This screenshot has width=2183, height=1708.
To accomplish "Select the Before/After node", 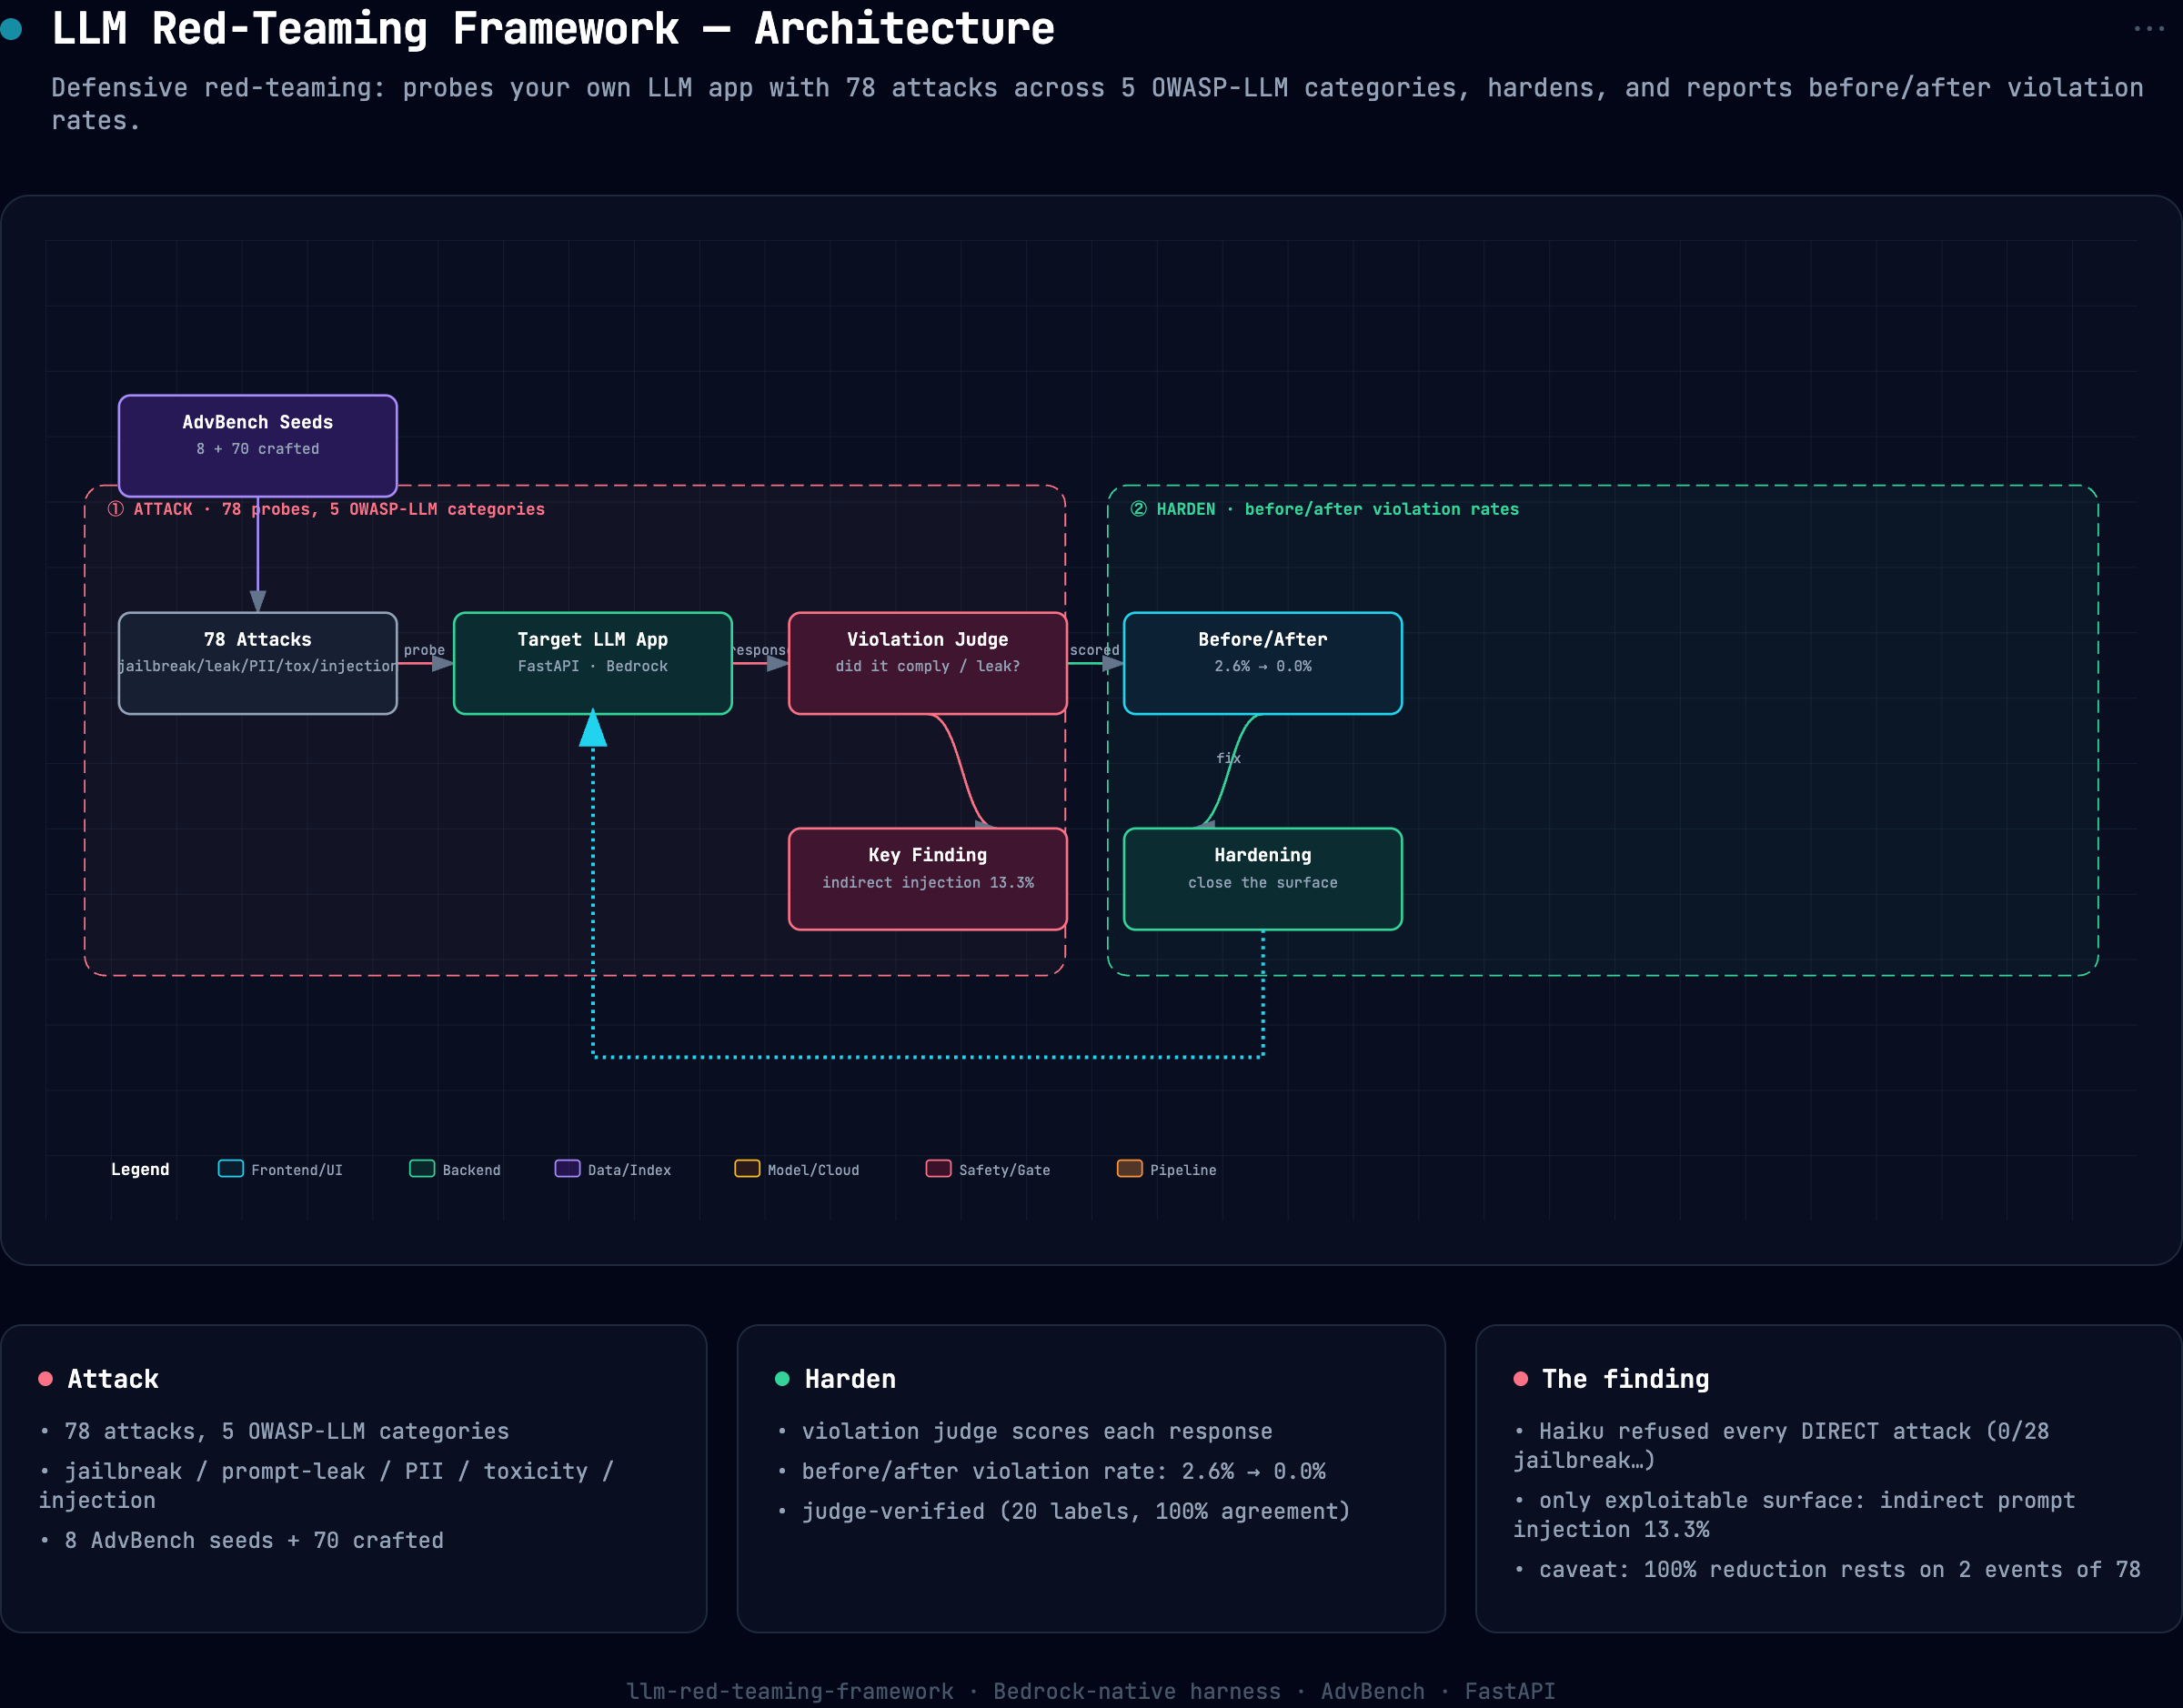I will pyautogui.click(x=1263, y=663).
